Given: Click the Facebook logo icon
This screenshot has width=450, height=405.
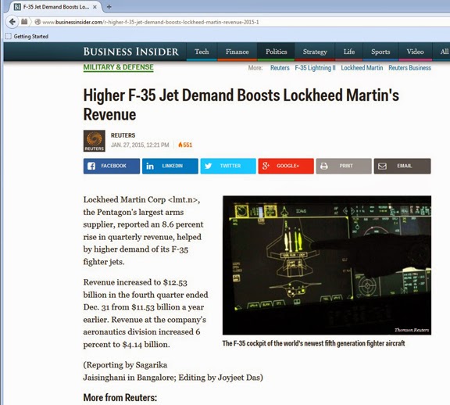Looking at the screenshot, I should click(x=91, y=166).
